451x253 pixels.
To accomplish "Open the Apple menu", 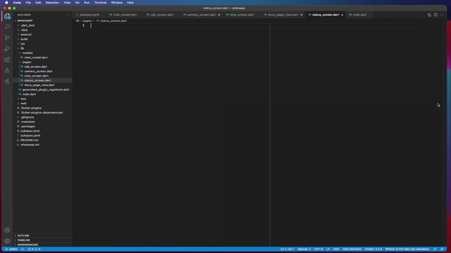I will click(6, 2).
